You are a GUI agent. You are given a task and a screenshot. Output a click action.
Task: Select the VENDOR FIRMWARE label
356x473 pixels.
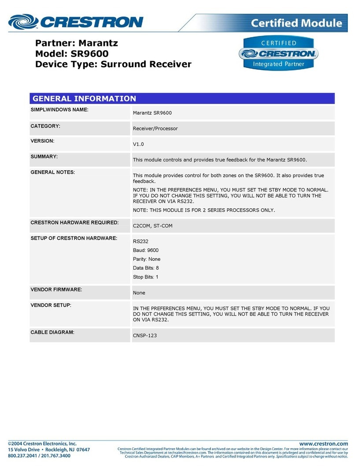tap(56, 289)
